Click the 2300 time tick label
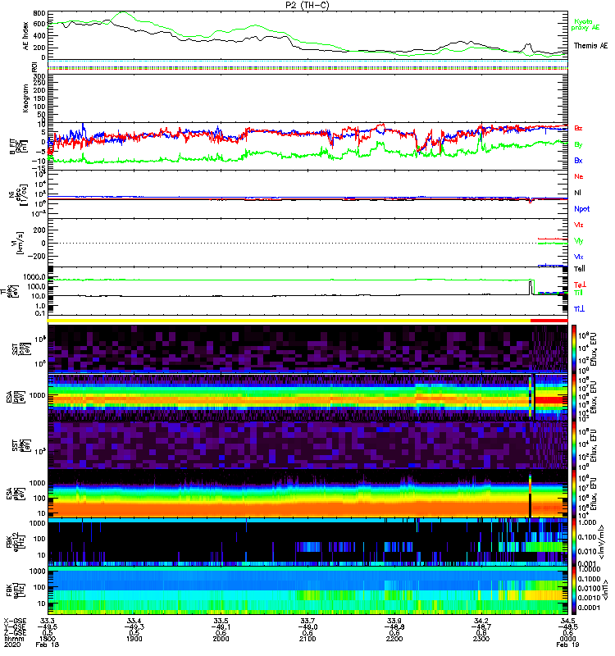Viewport: 615px width, 656px height. [481, 639]
